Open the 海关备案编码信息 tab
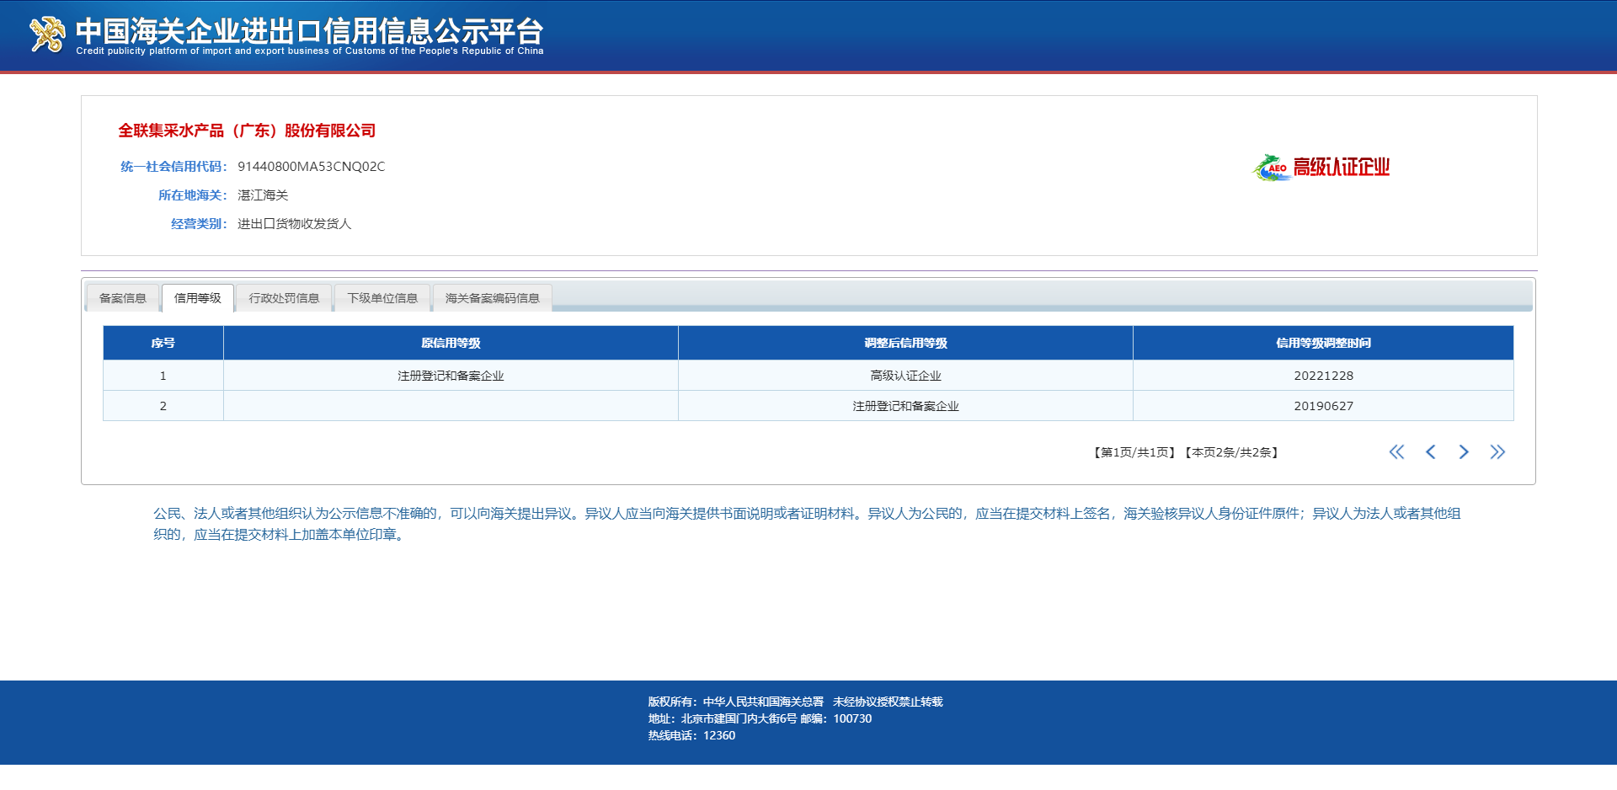 point(491,297)
